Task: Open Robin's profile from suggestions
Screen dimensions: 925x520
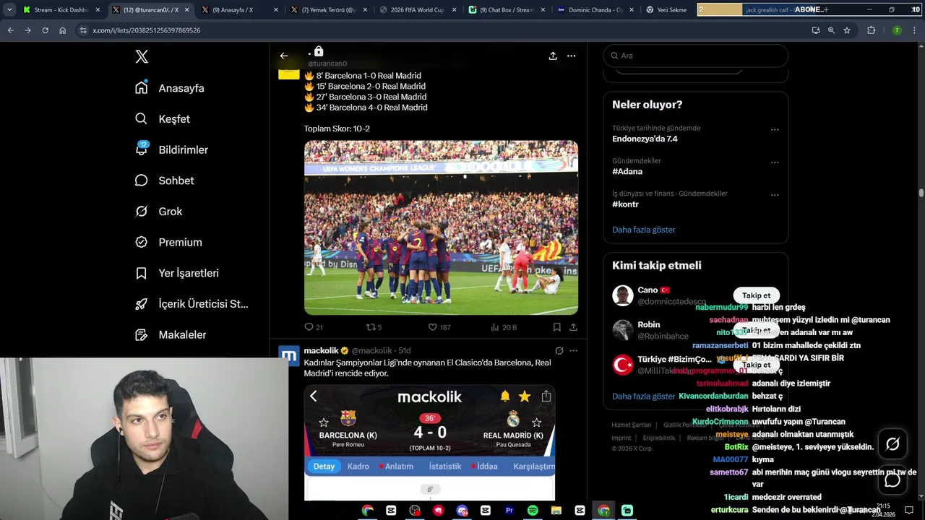Action: (x=648, y=324)
